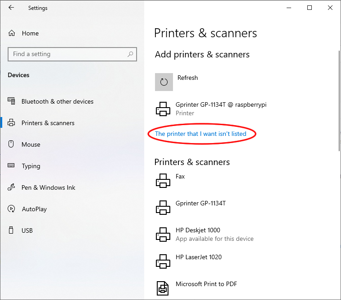This screenshot has width=341, height=300.
Task: Select Gprinter GP-1134T @ raspberrypi
Action: point(221,104)
